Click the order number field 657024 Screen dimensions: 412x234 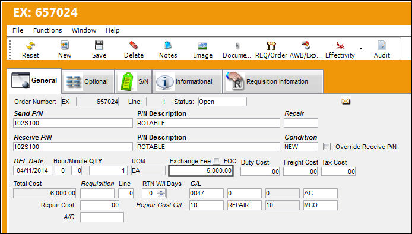point(99,102)
